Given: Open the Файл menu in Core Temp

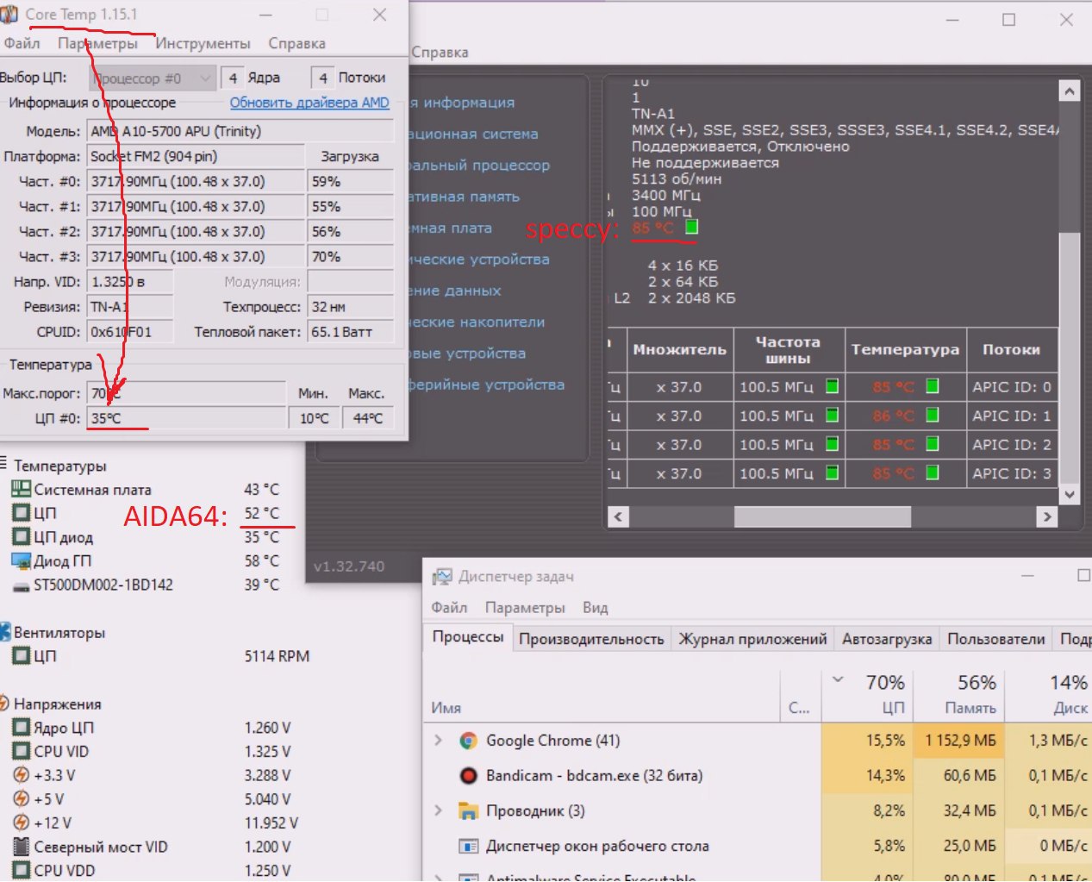Looking at the screenshot, I should 22,43.
